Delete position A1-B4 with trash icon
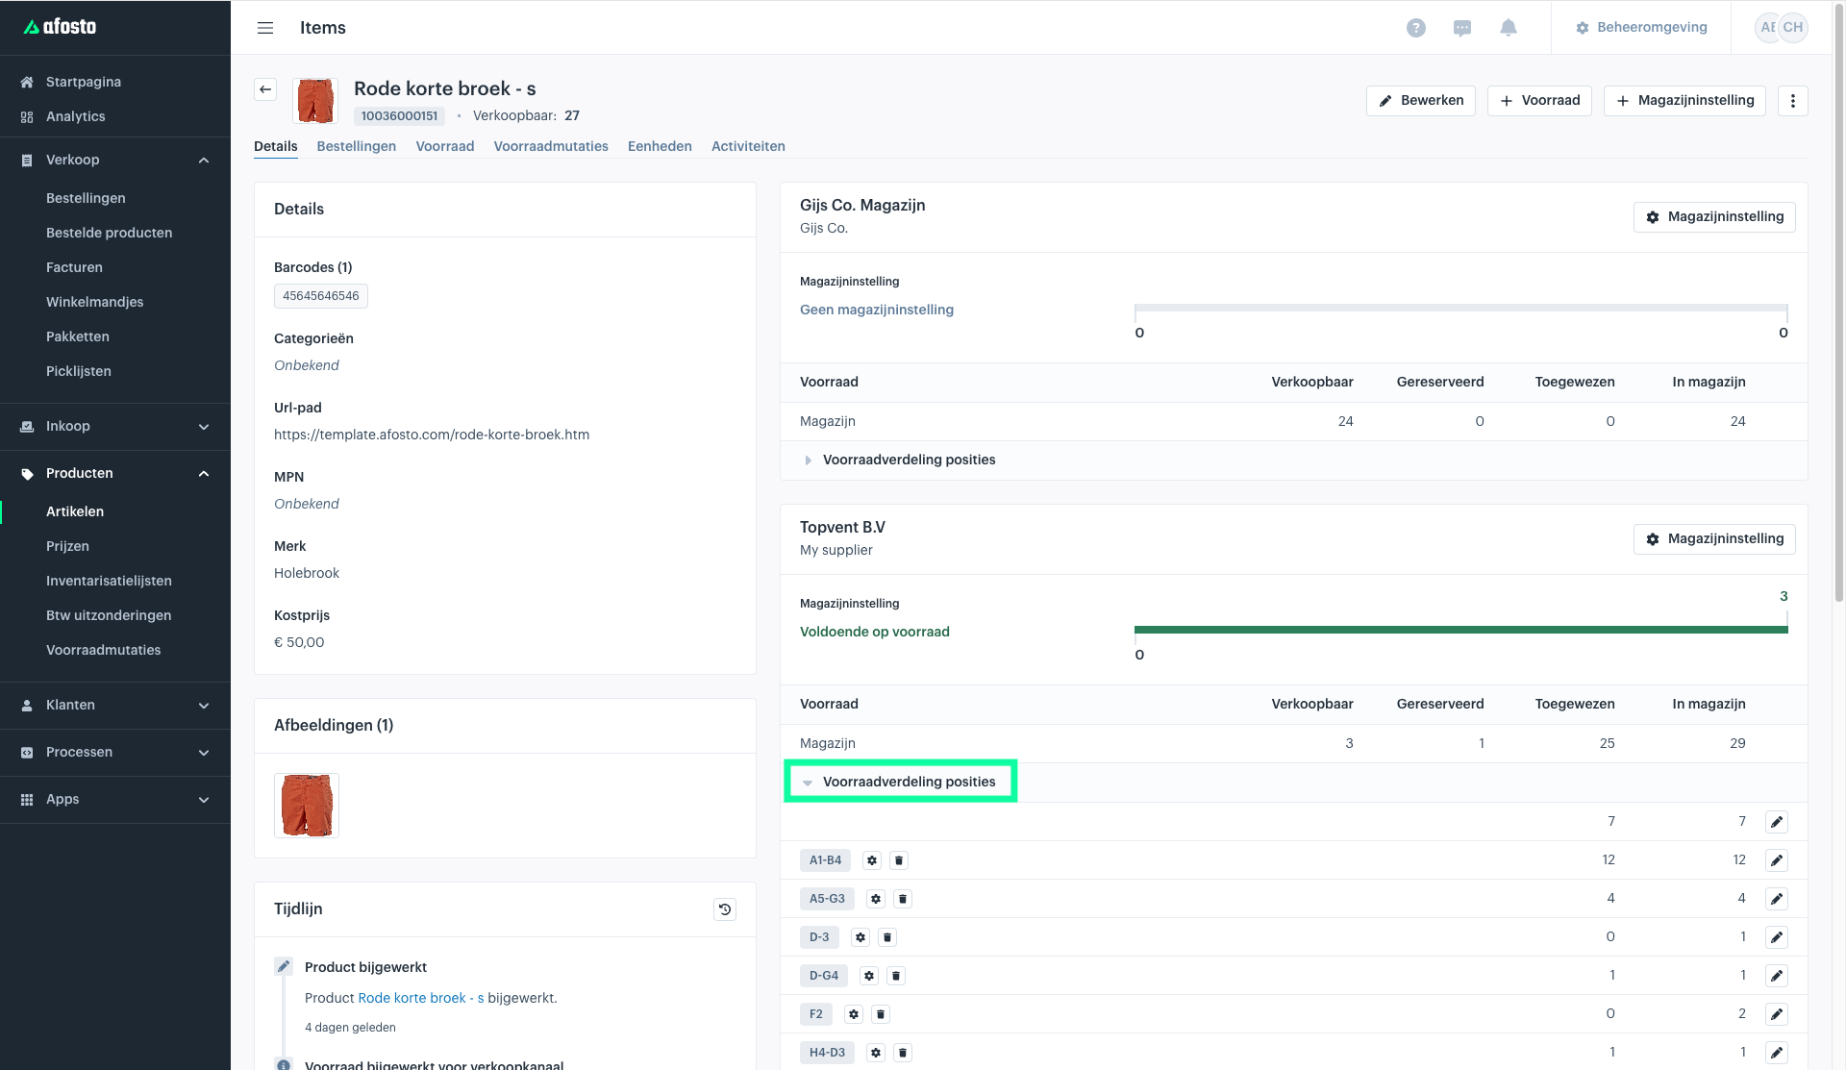The image size is (1846, 1070). click(899, 860)
